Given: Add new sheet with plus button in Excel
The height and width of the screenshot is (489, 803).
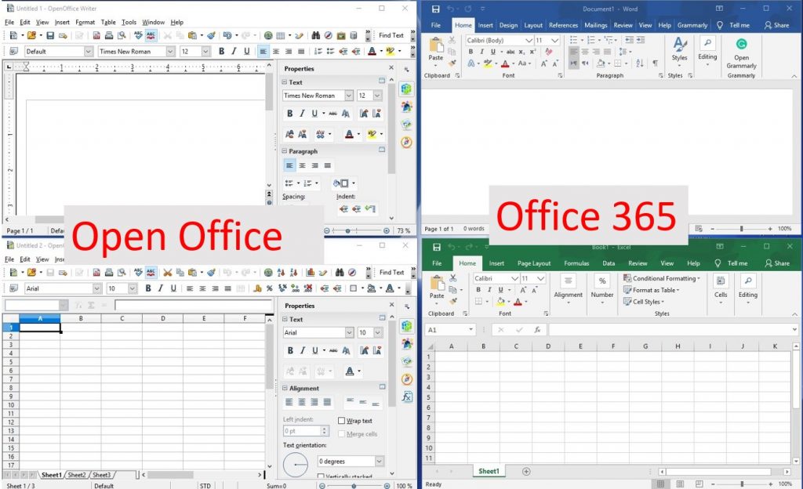Looking at the screenshot, I should point(526,471).
